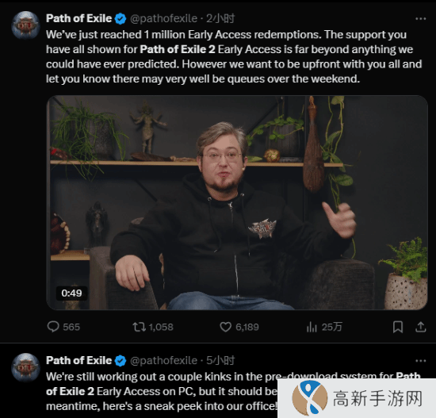Bookmark the first Path of Exile tweet
The image size is (436, 418).
tap(398, 327)
